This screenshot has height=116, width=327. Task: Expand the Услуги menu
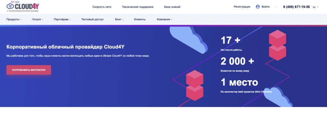click(38, 19)
